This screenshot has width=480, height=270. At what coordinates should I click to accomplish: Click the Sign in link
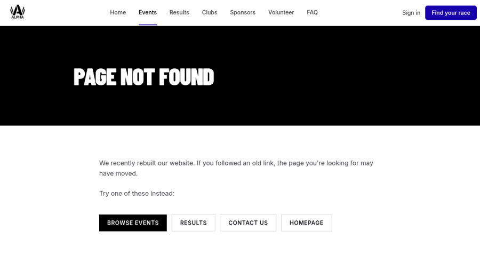[x=411, y=13]
